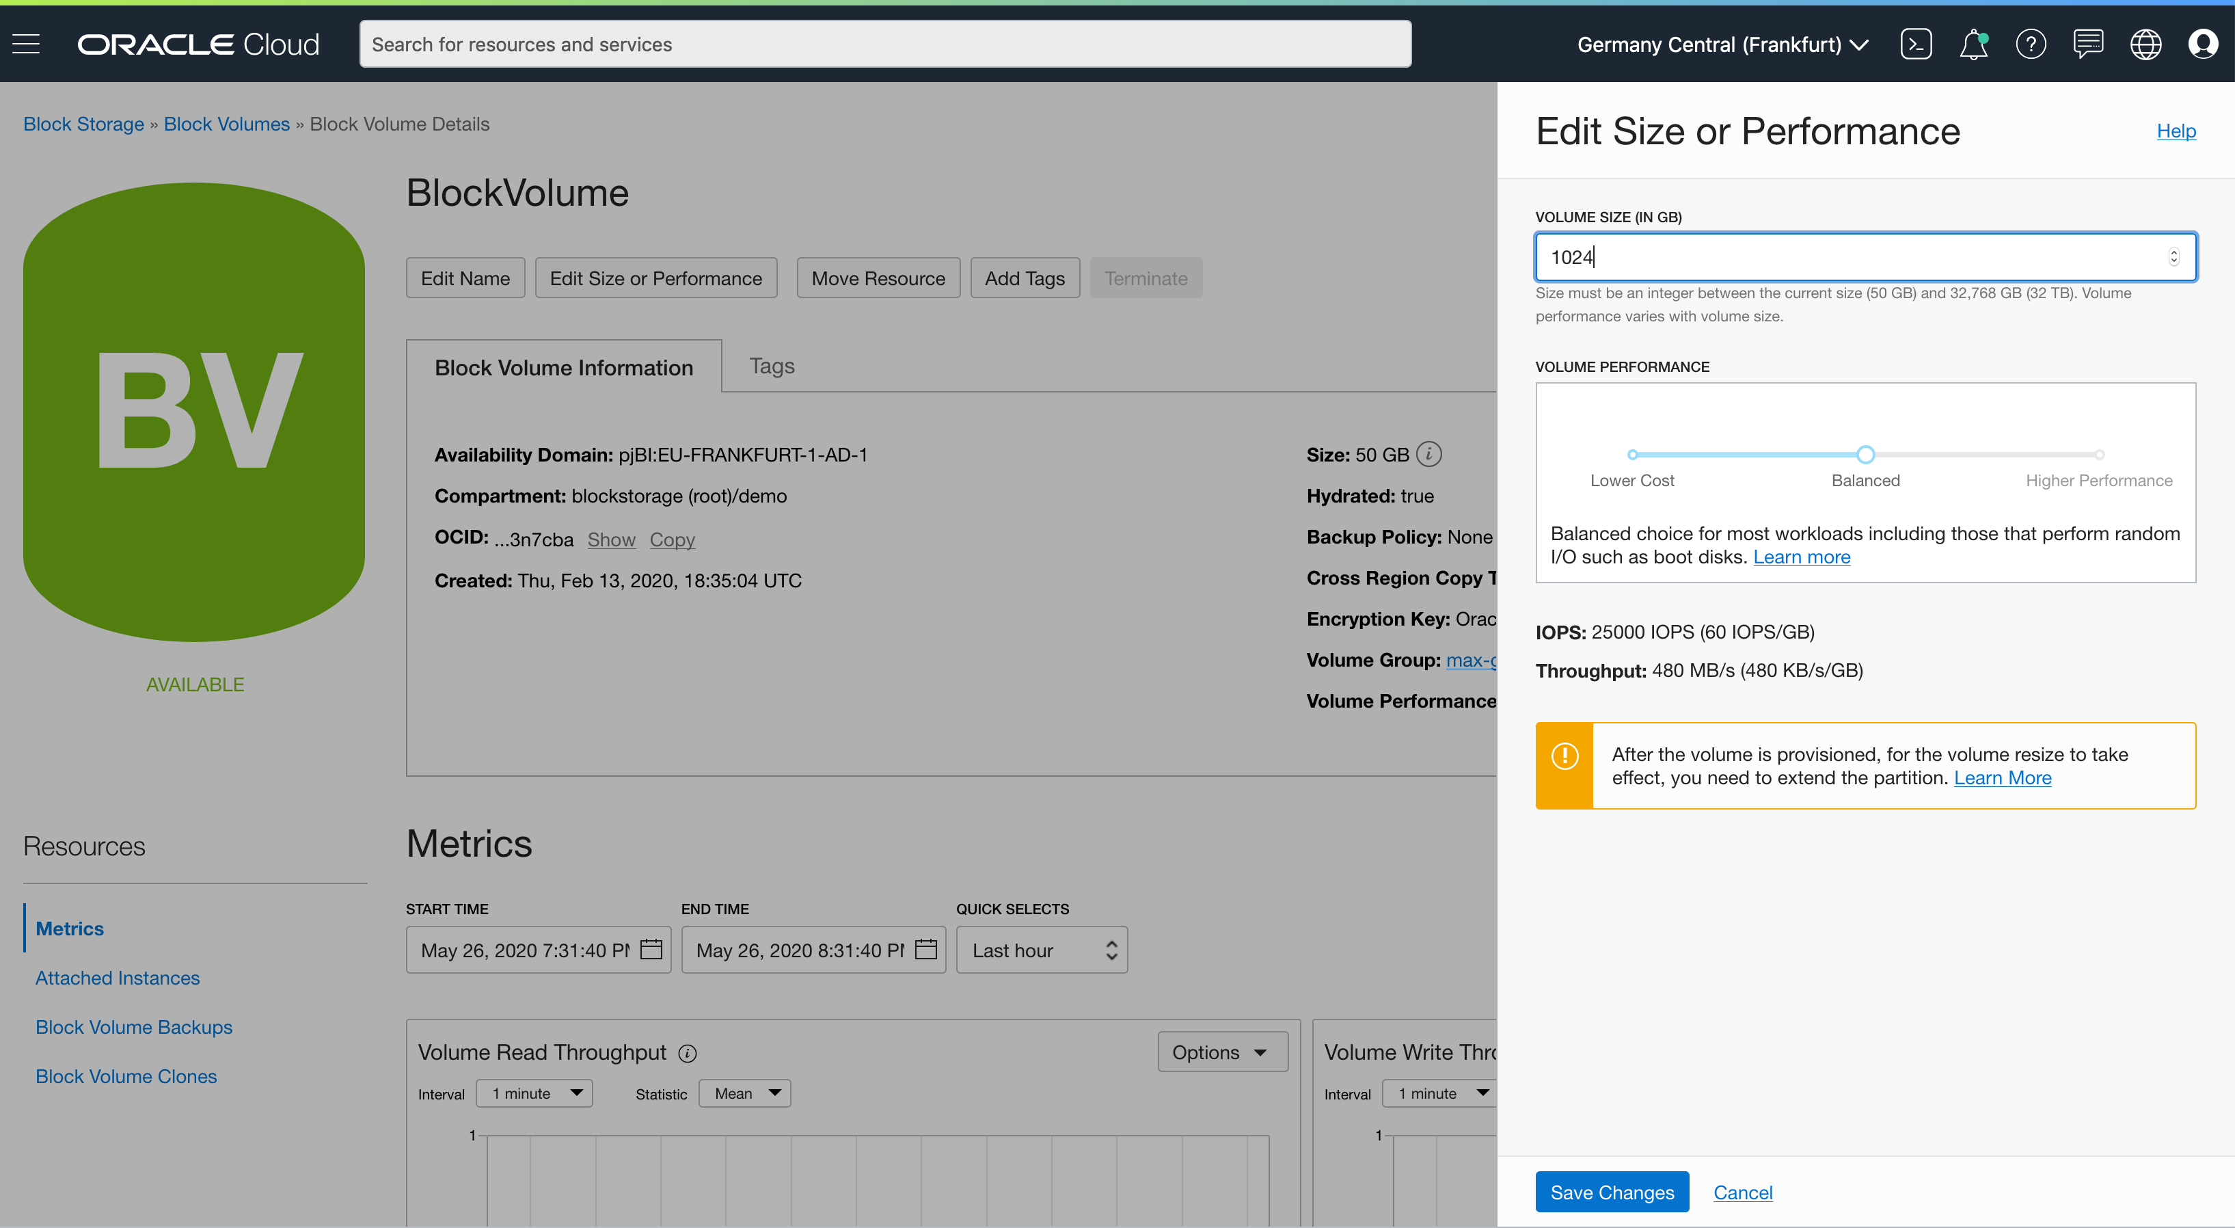Open the Germany Central region selector
This screenshot has width=2235, height=1228.
(1722, 43)
